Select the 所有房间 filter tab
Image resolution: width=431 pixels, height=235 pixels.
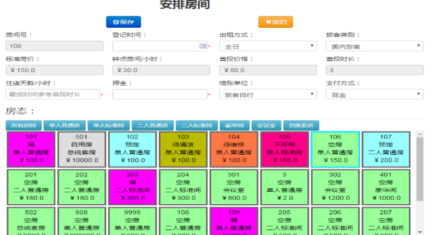pos(23,125)
